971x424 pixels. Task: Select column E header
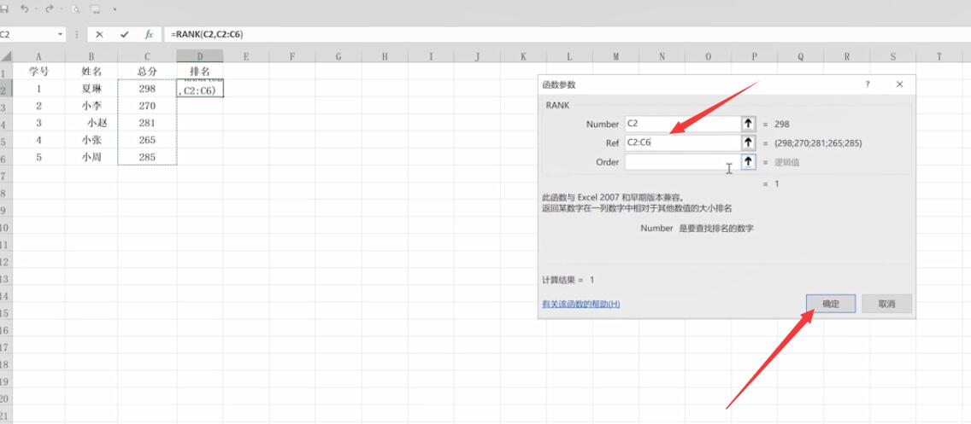tap(246, 56)
